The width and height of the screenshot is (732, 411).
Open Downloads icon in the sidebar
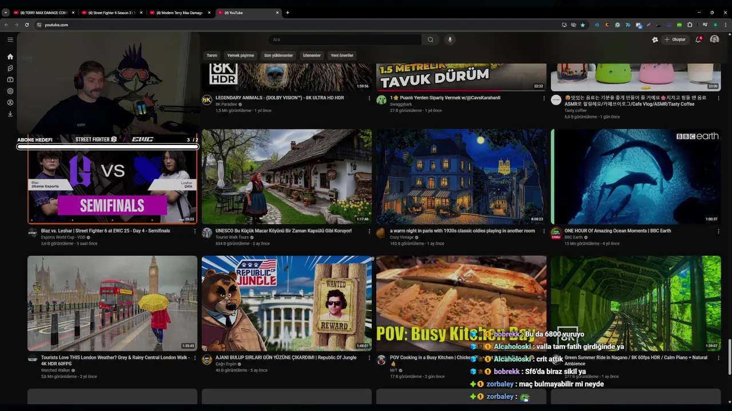[10, 114]
